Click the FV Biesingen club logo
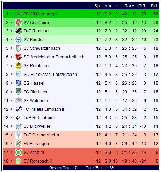Screen dimensions: 161x172 [x=18, y=144]
